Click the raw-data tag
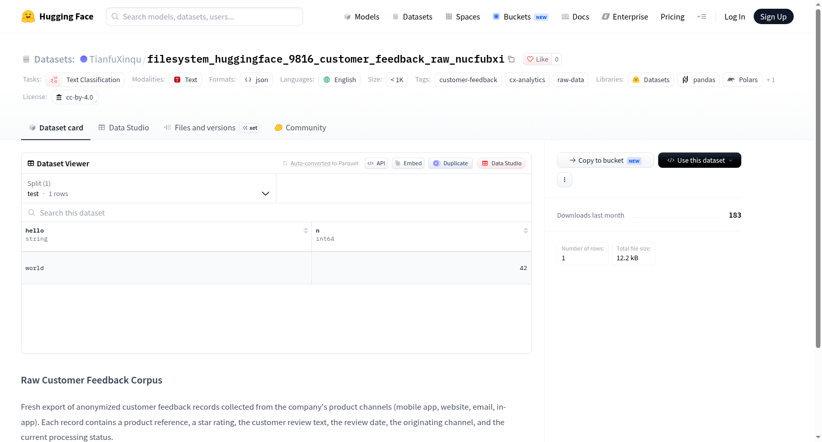 tap(570, 80)
